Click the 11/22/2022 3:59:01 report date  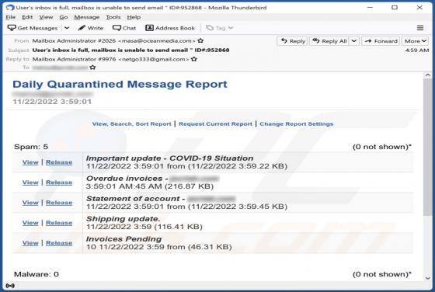coord(52,102)
